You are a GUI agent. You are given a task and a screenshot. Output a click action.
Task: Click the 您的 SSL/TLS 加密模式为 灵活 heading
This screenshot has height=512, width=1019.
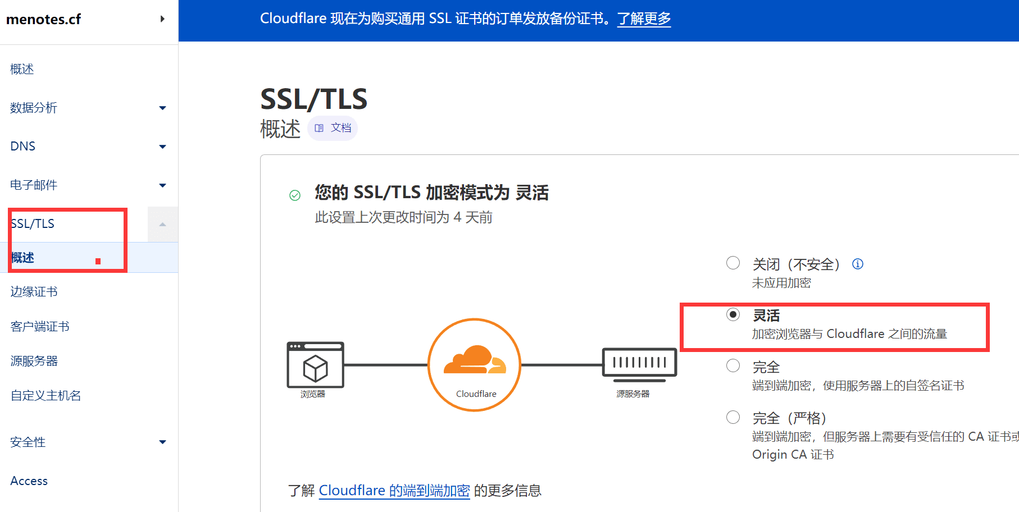pos(431,193)
